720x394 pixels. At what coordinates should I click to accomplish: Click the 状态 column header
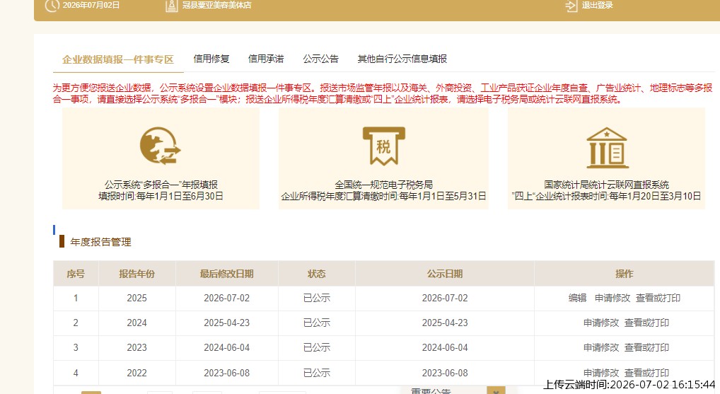[316, 274]
